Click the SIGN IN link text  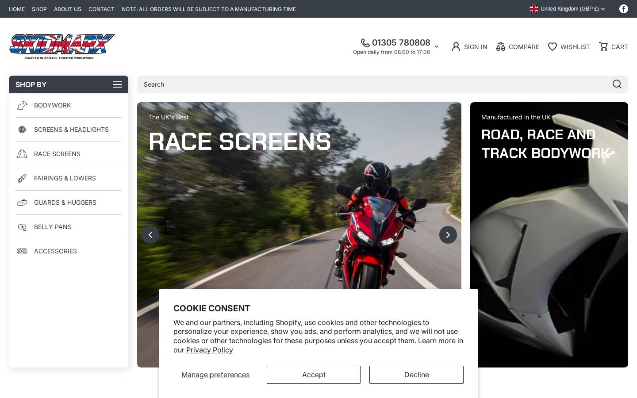point(476,47)
